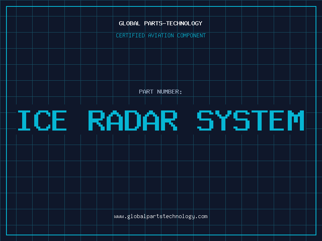This screenshot has width=322, height=241.
Task: Select the letter D in RADAR
Action: [x=133, y=120]
